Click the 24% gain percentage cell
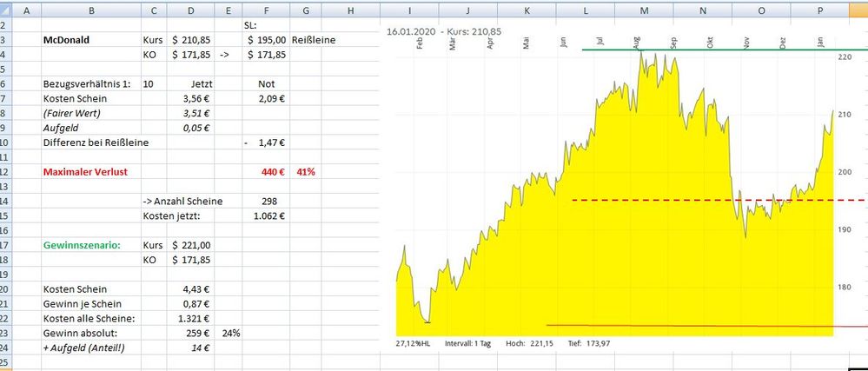Screen dimensions: 868x371 tap(230, 333)
